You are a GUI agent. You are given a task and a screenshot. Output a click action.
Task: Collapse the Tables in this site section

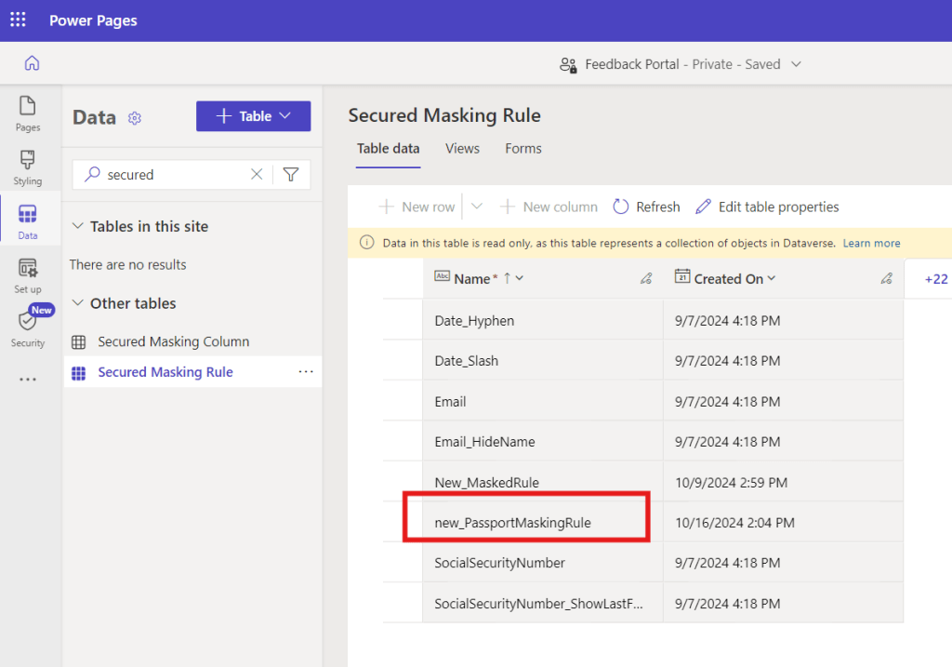77,226
